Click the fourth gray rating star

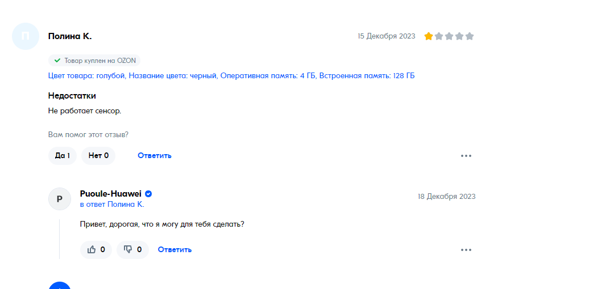point(459,36)
